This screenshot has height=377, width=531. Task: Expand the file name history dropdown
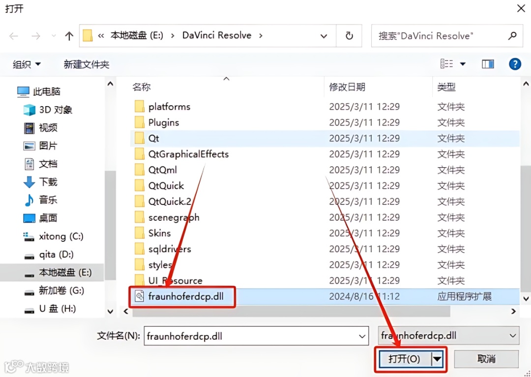[x=362, y=336]
